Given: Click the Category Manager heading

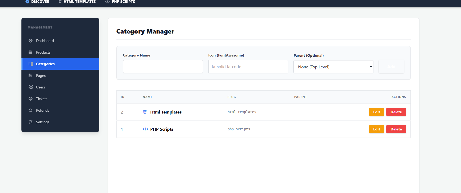Looking at the screenshot, I should [x=145, y=31].
